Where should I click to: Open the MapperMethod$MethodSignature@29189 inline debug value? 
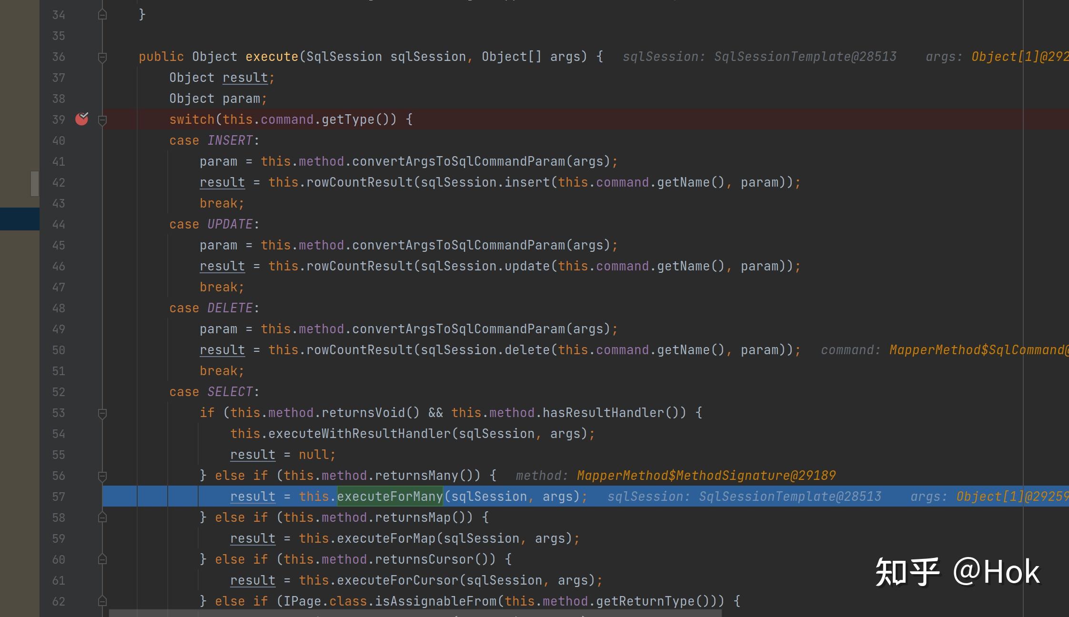point(706,476)
